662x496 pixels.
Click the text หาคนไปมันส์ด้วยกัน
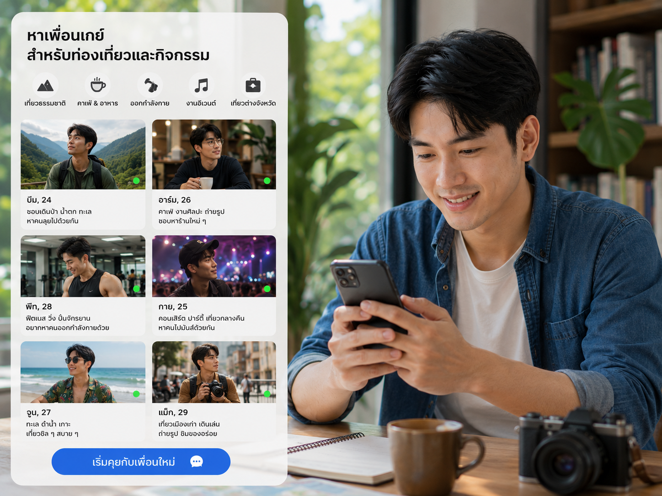point(187,328)
